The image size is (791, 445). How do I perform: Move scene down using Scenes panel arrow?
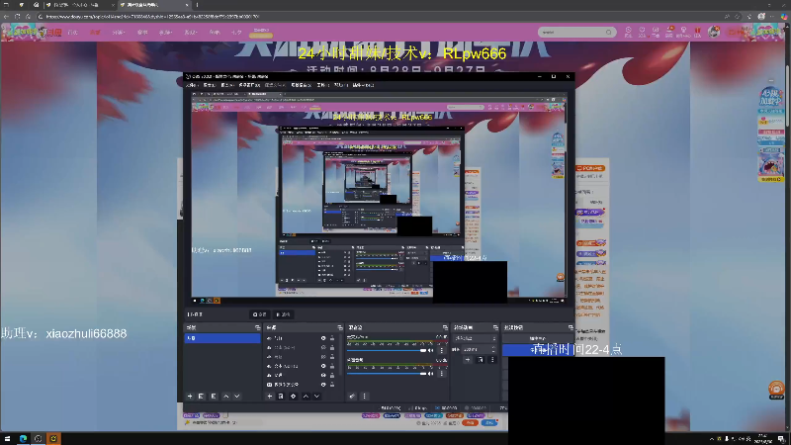tap(237, 397)
